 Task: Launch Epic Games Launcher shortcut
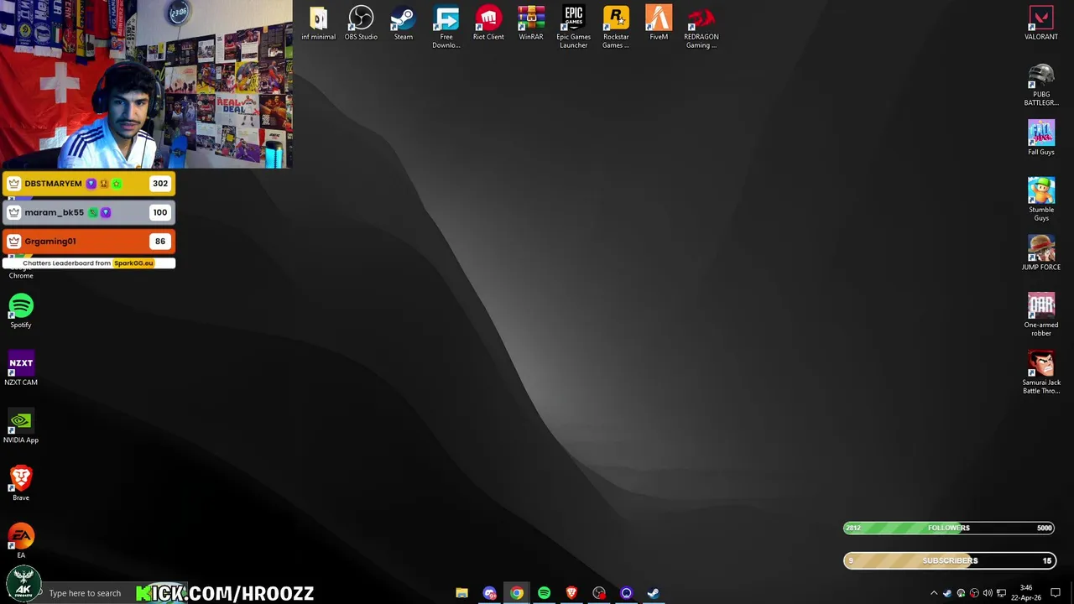pos(574,28)
